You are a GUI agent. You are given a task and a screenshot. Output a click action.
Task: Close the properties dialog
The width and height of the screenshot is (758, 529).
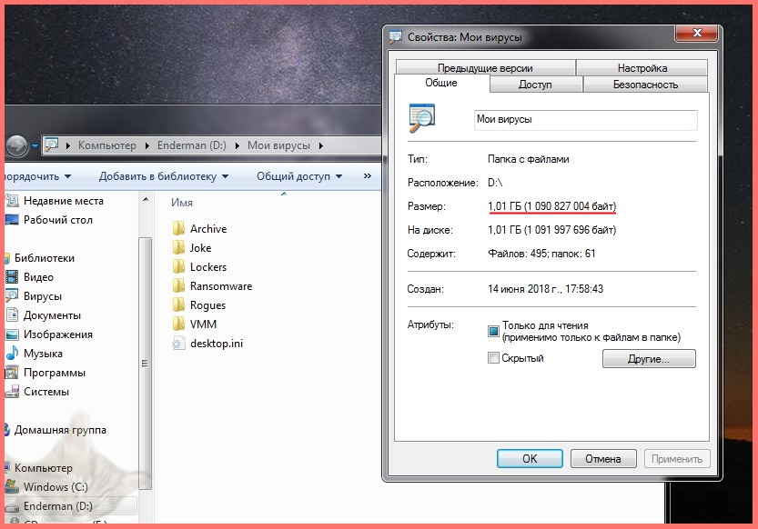pos(697,33)
